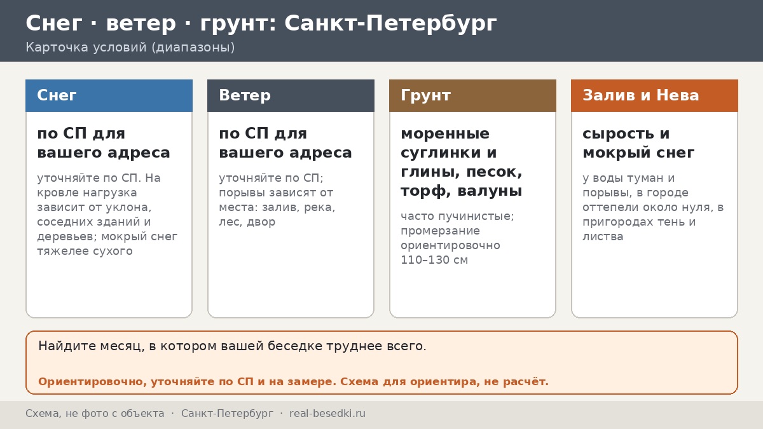
Task: Click the orange note 'Ориентировочно, уточняйте по СП и на замере'
Action: [186, 382]
